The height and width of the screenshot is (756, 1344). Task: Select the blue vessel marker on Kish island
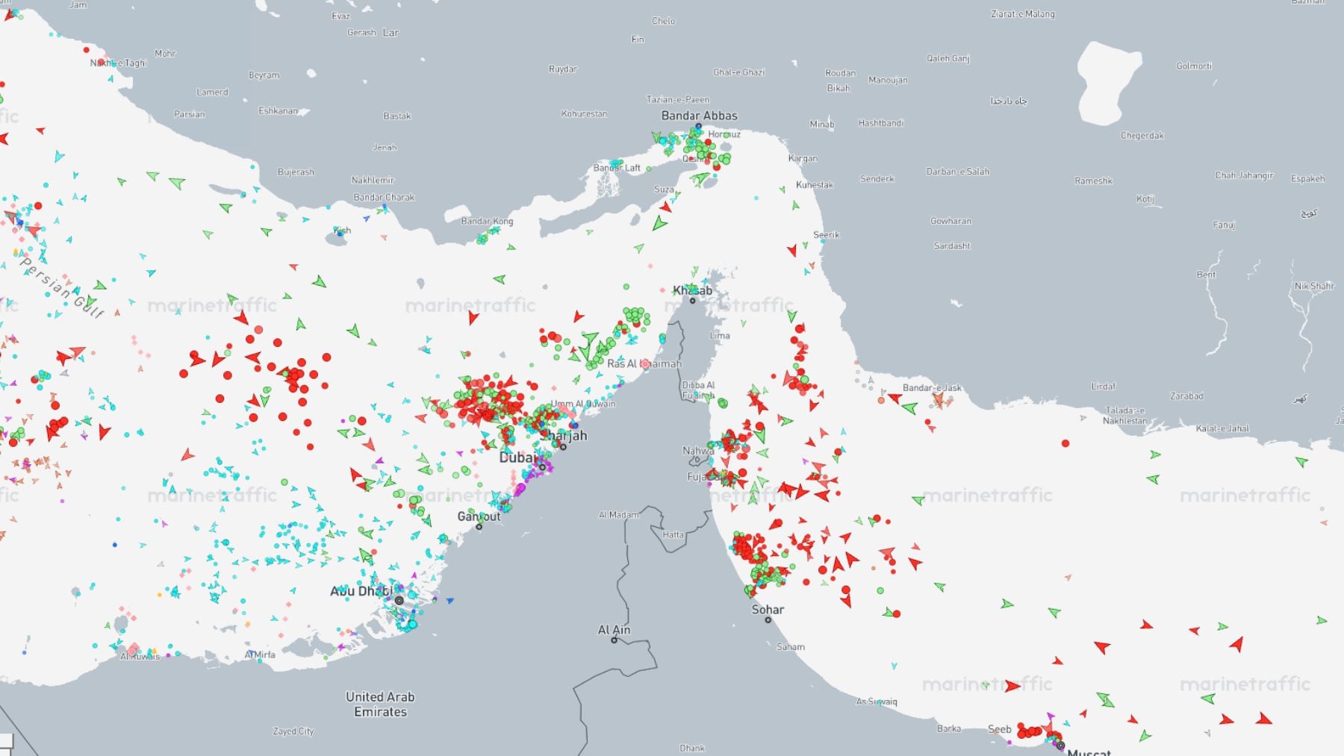point(340,234)
